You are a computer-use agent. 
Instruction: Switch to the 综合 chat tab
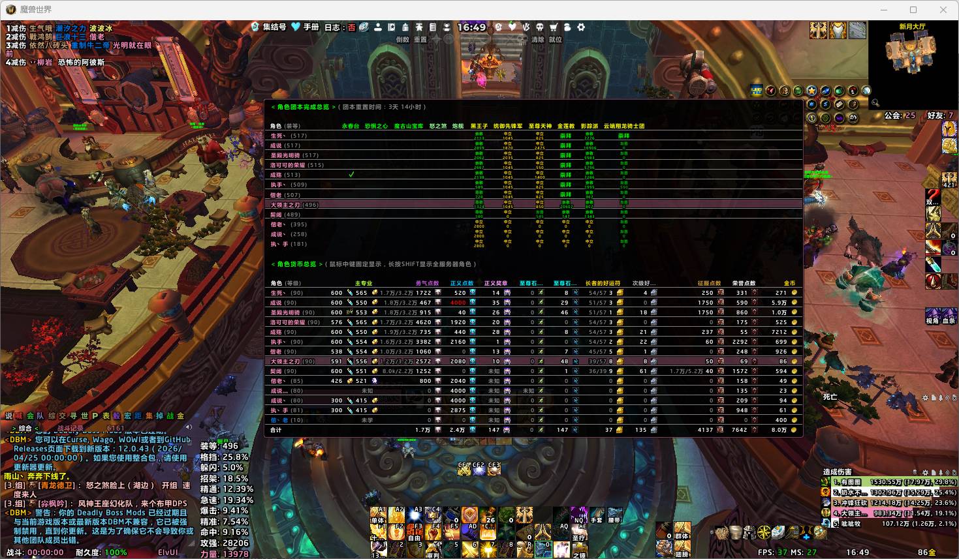[25, 429]
